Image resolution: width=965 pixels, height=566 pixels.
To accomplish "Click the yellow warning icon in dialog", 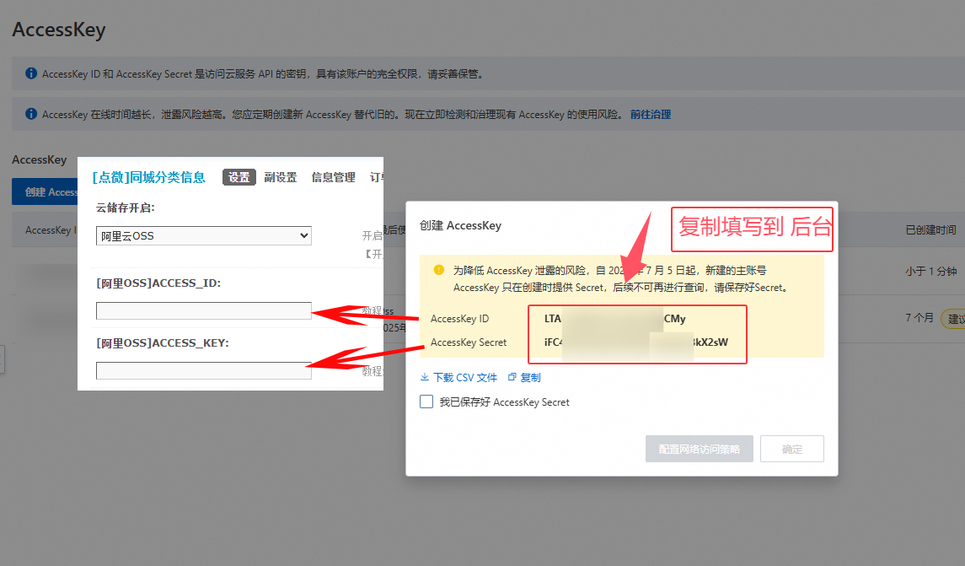I will click(x=439, y=270).
